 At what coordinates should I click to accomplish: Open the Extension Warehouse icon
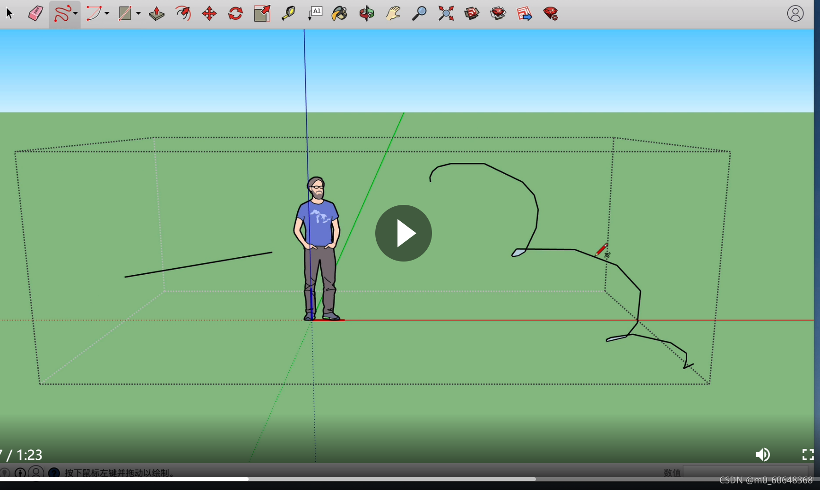tap(498, 13)
